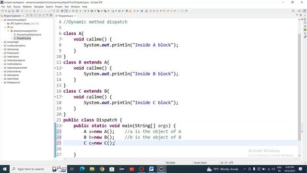Toggle Link with Editor in Project Explorer

(31, 15)
